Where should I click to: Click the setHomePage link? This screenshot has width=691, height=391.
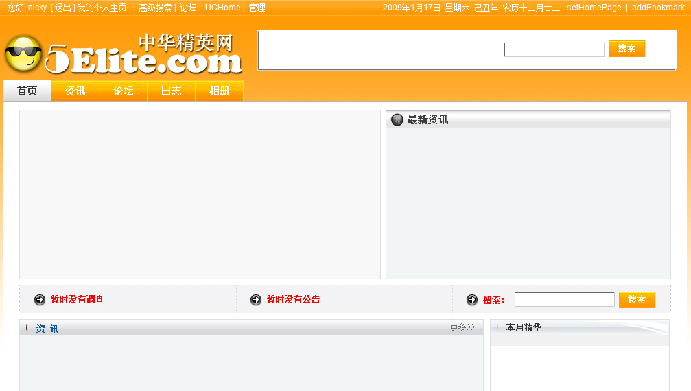click(594, 8)
